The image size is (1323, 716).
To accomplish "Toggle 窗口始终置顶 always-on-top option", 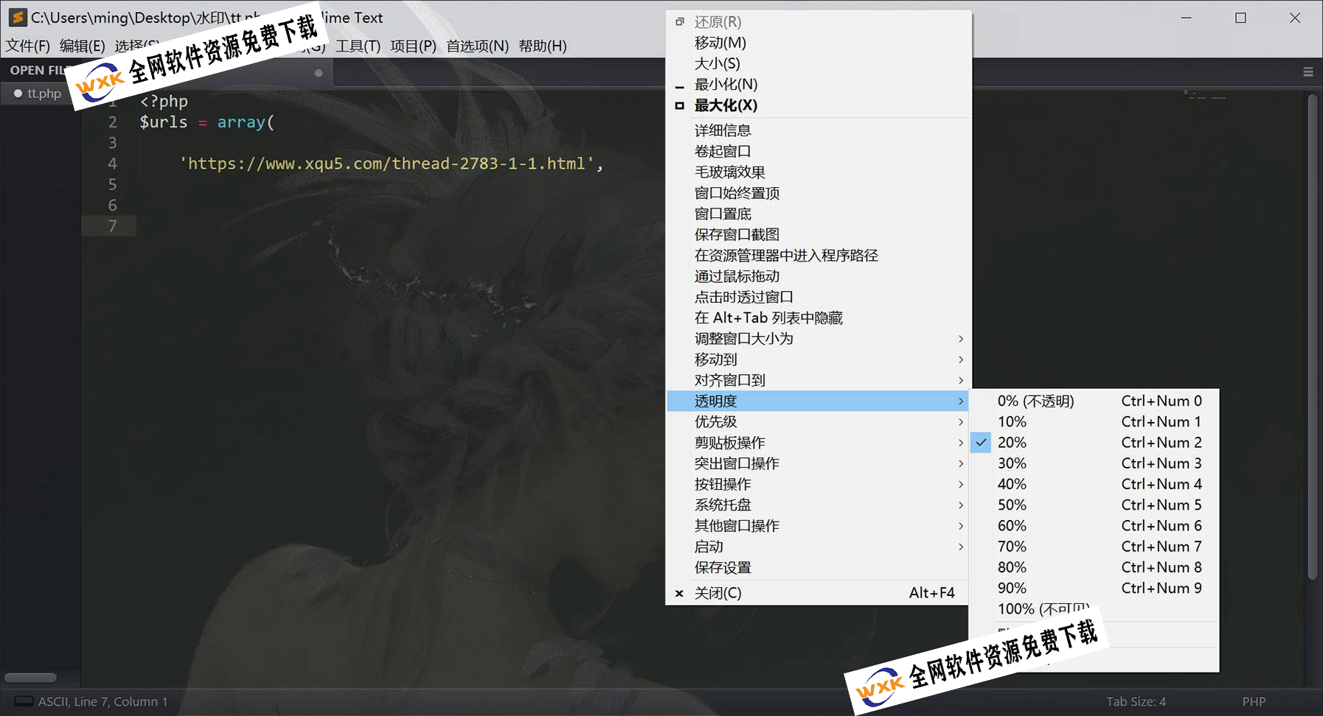I will coord(737,193).
